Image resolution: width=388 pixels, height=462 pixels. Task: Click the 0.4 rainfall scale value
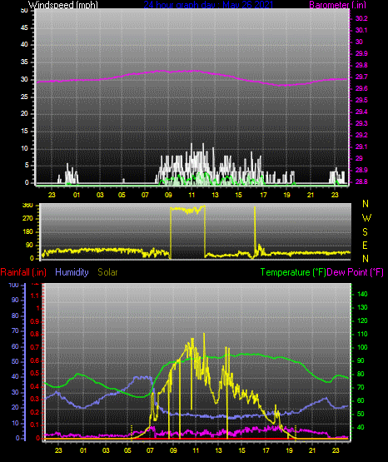point(35,386)
